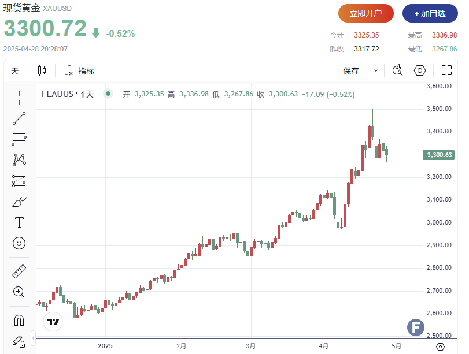Select the trend line drawing tool
The image size is (469, 354).
[x=19, y=118]
